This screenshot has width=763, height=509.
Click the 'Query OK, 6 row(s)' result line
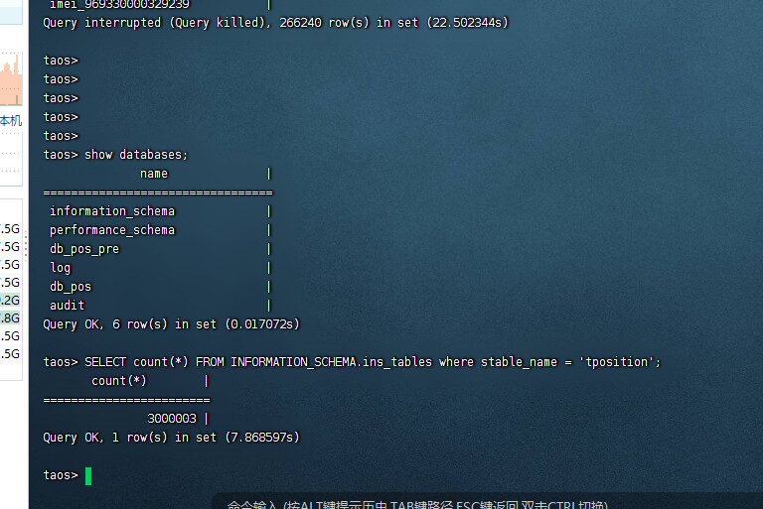171,324
